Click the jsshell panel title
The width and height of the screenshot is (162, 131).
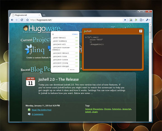click(87, 31)
